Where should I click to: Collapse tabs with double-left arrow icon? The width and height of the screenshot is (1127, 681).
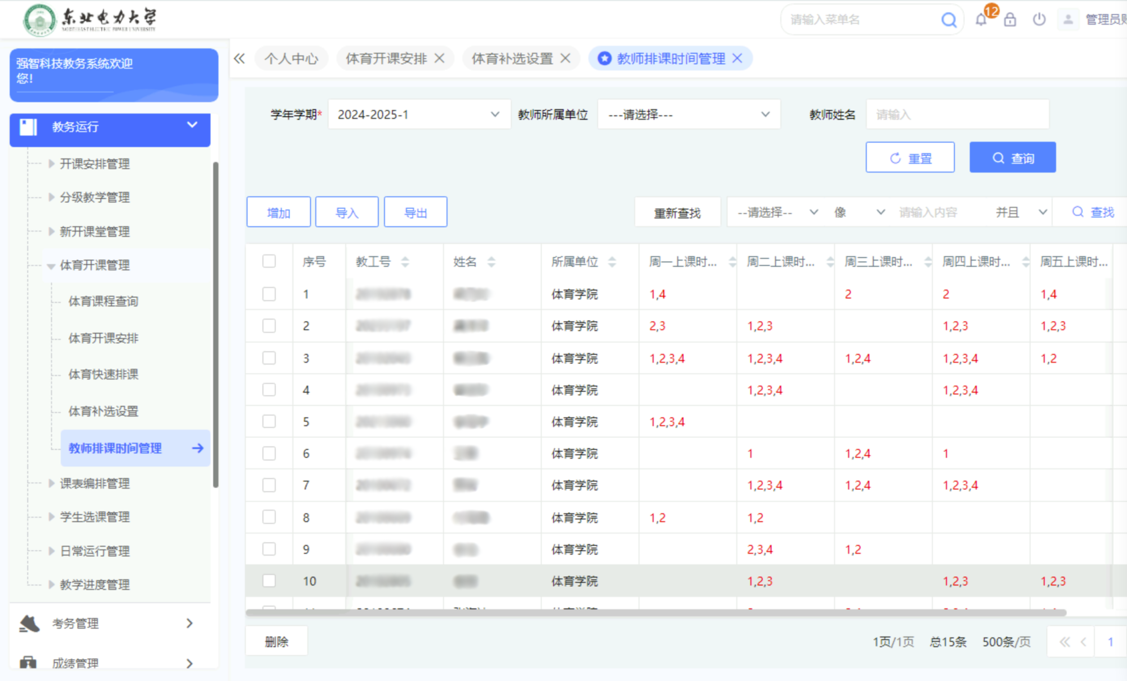[x=240, y=59]
